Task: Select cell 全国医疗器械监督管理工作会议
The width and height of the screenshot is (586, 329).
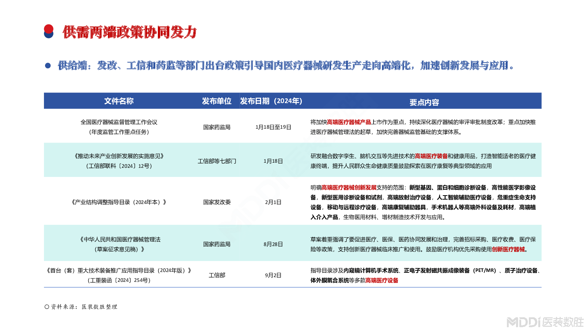Action: [x=119, y=122]
